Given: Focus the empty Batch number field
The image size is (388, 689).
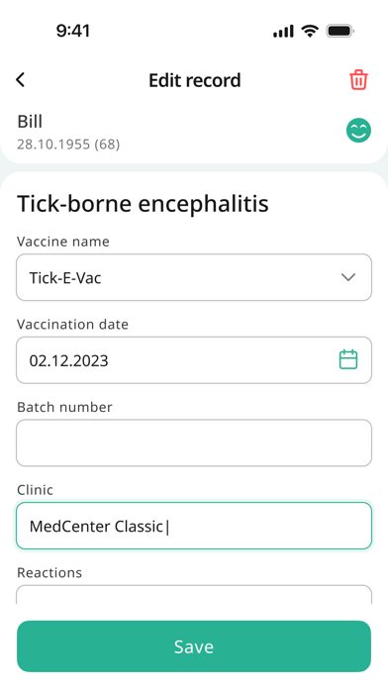Looking at the screenshot, I should click(x=194, y=443).
